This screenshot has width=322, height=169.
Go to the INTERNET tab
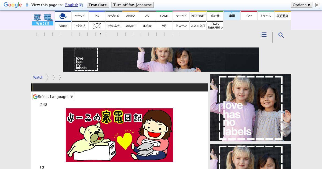pyautogui.click(x=198, y=16)
